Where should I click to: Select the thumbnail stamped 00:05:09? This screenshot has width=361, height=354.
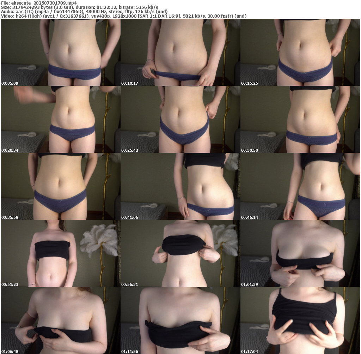pyautogui.click(x=61, y=52)
